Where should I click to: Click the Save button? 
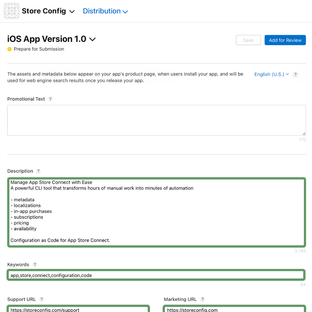pos(248,40)
